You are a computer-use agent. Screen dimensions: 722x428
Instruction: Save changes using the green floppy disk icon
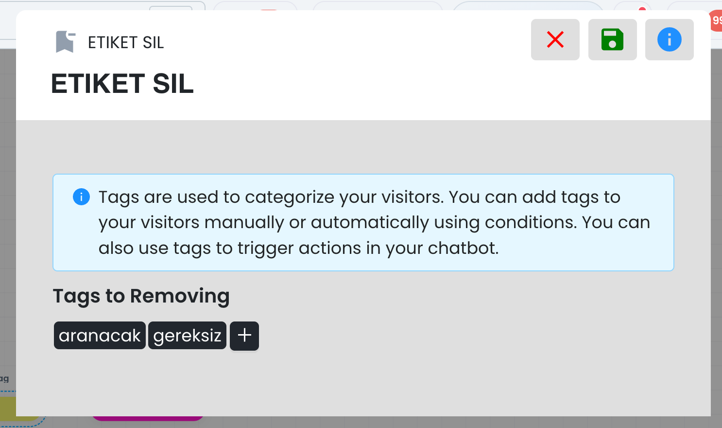coord(612,39)
